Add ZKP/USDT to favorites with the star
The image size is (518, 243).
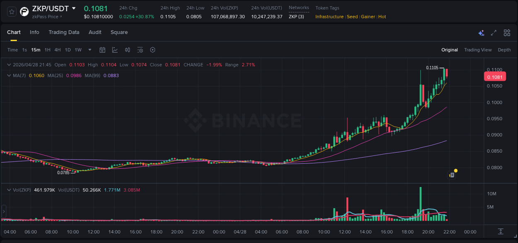tap(12, 12)
